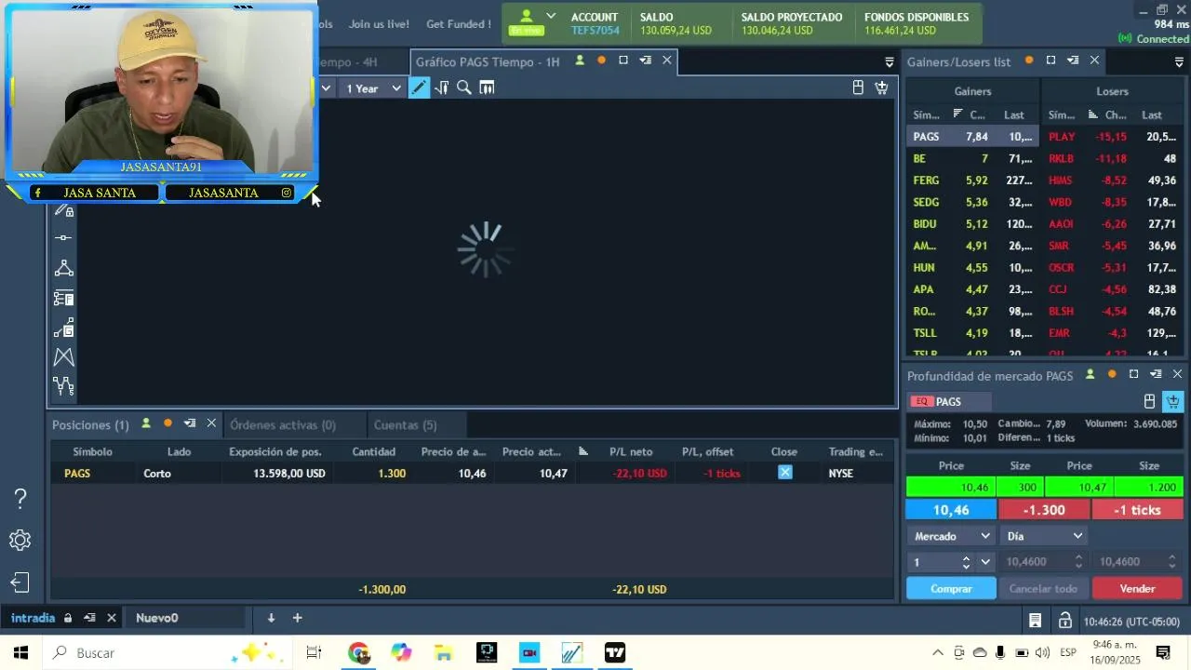Add a new workspace with plus icon
This screenshot has width=1191, height=670.
point(298,618)
